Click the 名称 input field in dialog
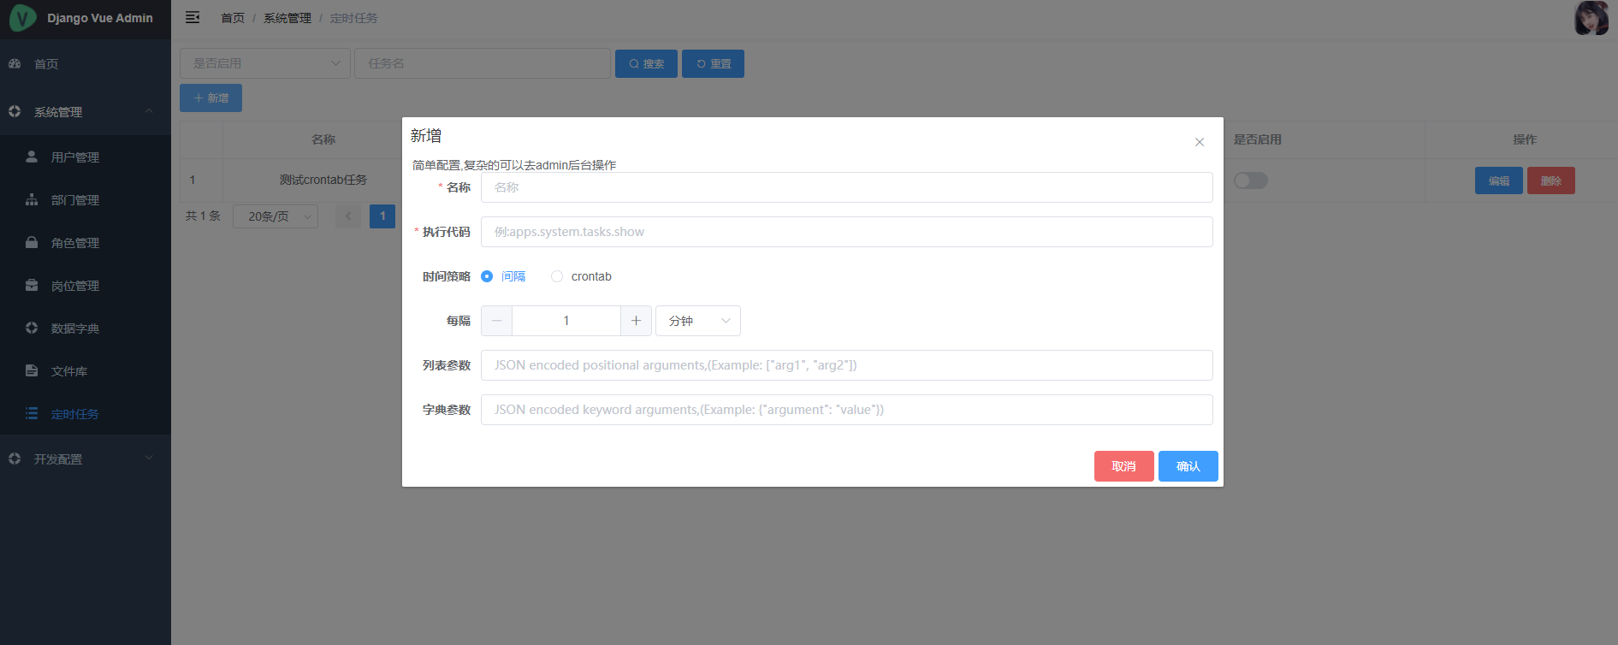 tap(846, 187)
